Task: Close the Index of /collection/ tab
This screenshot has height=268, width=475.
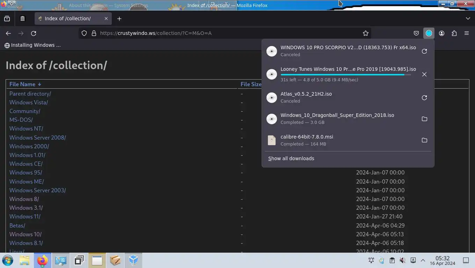Action: point(106,18)
